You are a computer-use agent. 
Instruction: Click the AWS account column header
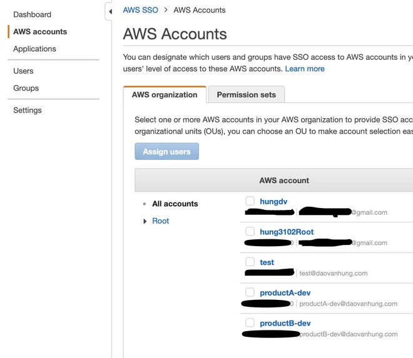click(x=284, y=181)
